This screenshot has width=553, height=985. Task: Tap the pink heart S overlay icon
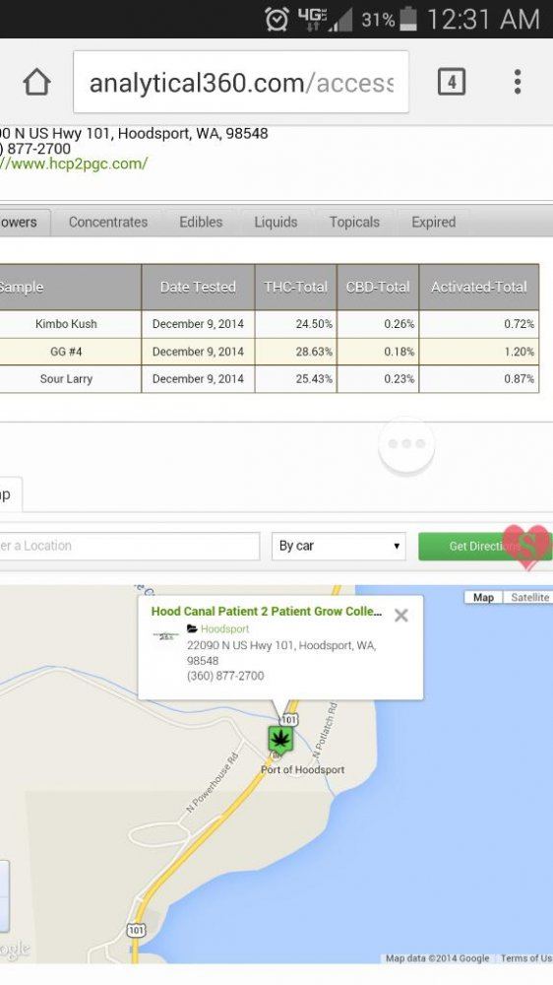(x=526, y=546)
